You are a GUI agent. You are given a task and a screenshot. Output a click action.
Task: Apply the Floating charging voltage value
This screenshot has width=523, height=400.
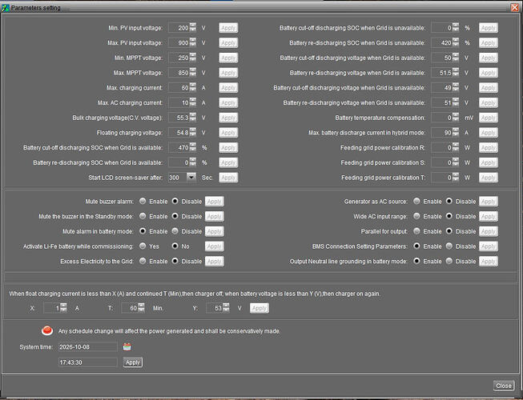tap(228, 133)
